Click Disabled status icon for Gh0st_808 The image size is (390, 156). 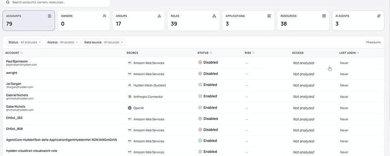coord(200,130)
